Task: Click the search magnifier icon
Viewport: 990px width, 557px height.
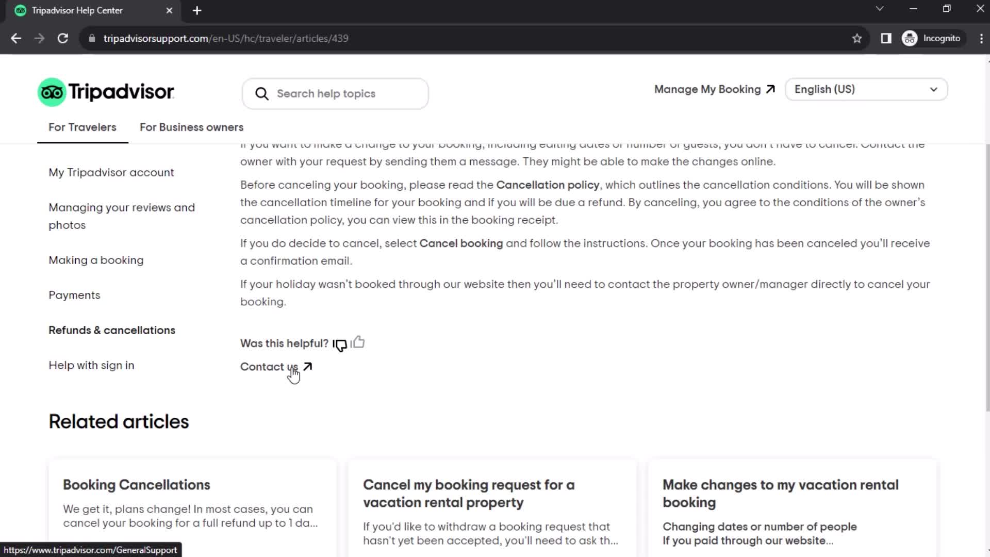Action: 262,93
